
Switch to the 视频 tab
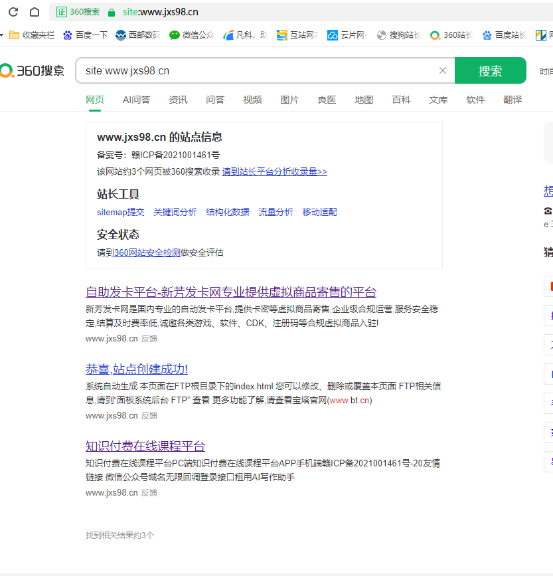[x=252, y=100]
